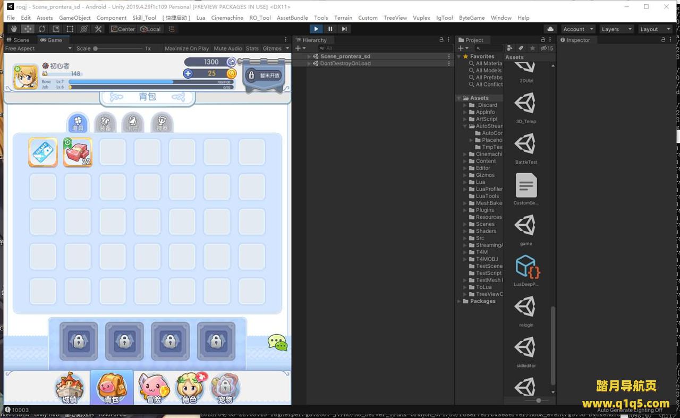
Task: Select the Lua folder in Assets
Action: pyautogui.click(x=480, y=182)
